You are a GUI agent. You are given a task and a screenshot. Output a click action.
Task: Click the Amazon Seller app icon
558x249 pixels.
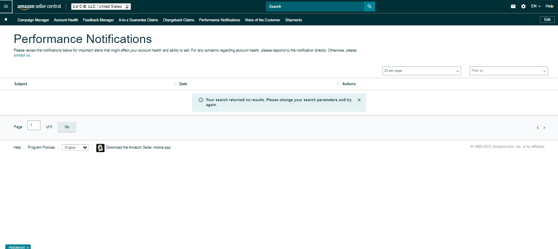[x=100, y=148]
